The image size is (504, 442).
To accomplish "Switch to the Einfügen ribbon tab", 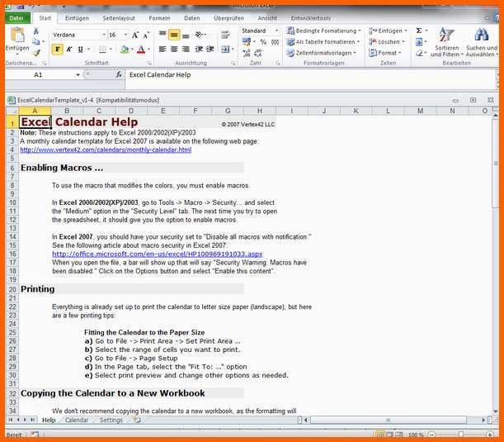I will pos(77,18).
